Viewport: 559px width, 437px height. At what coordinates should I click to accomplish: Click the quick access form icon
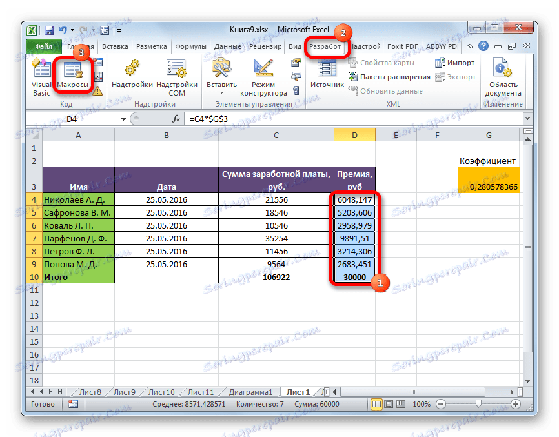(x=105, y=30)
